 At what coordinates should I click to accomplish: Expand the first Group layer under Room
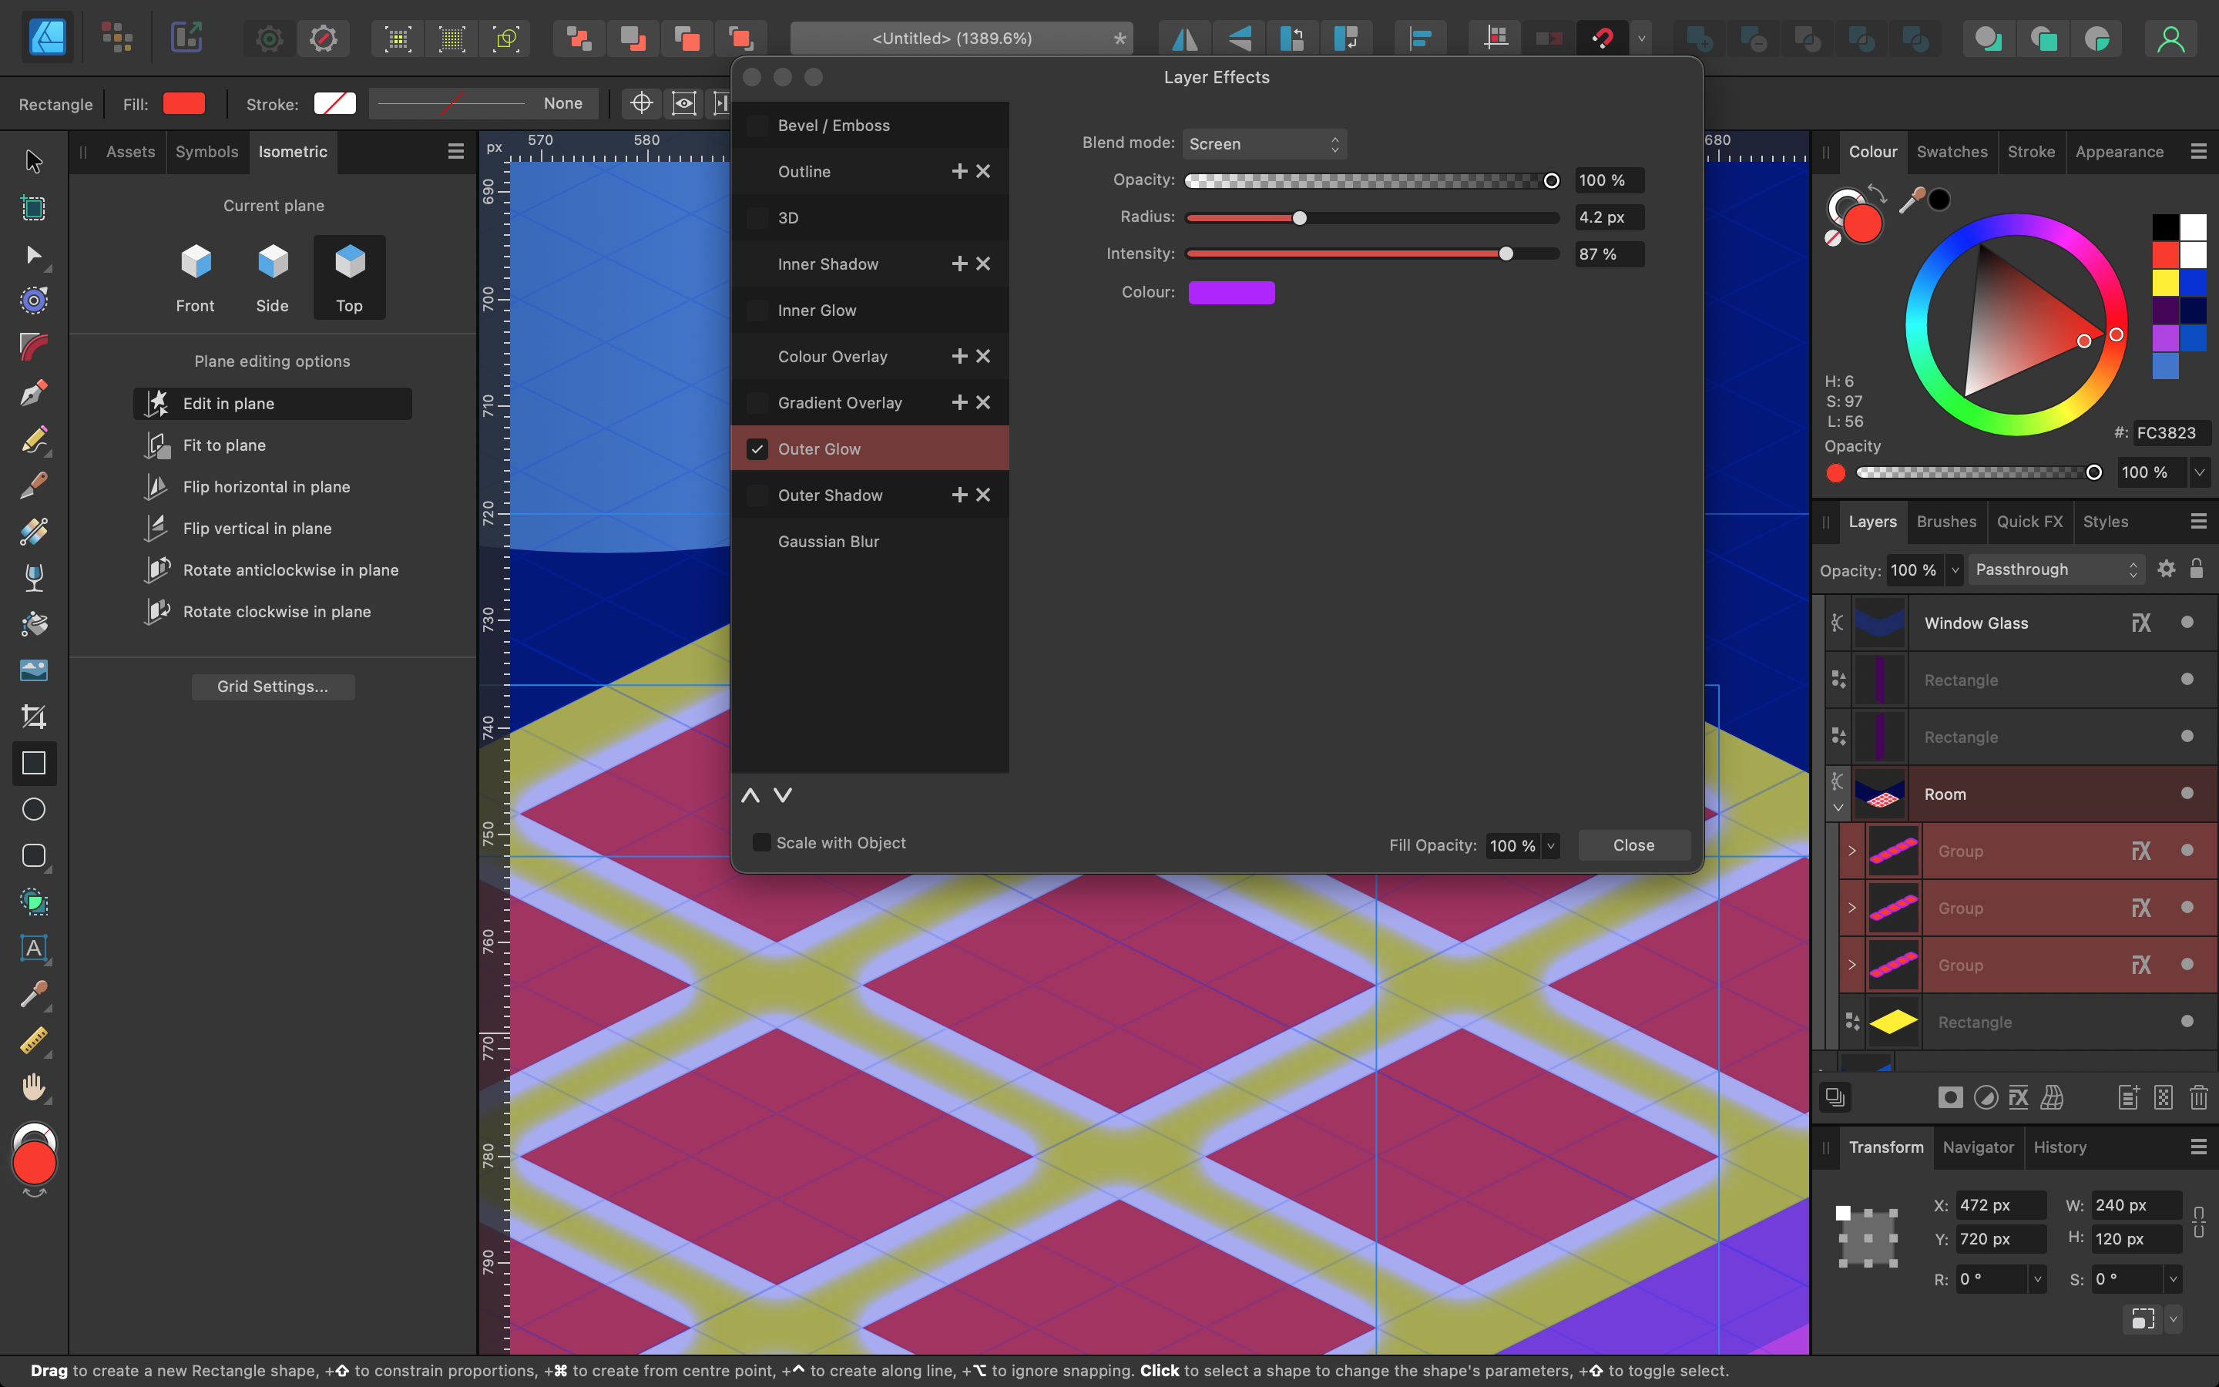click(x=1851, y=851)
